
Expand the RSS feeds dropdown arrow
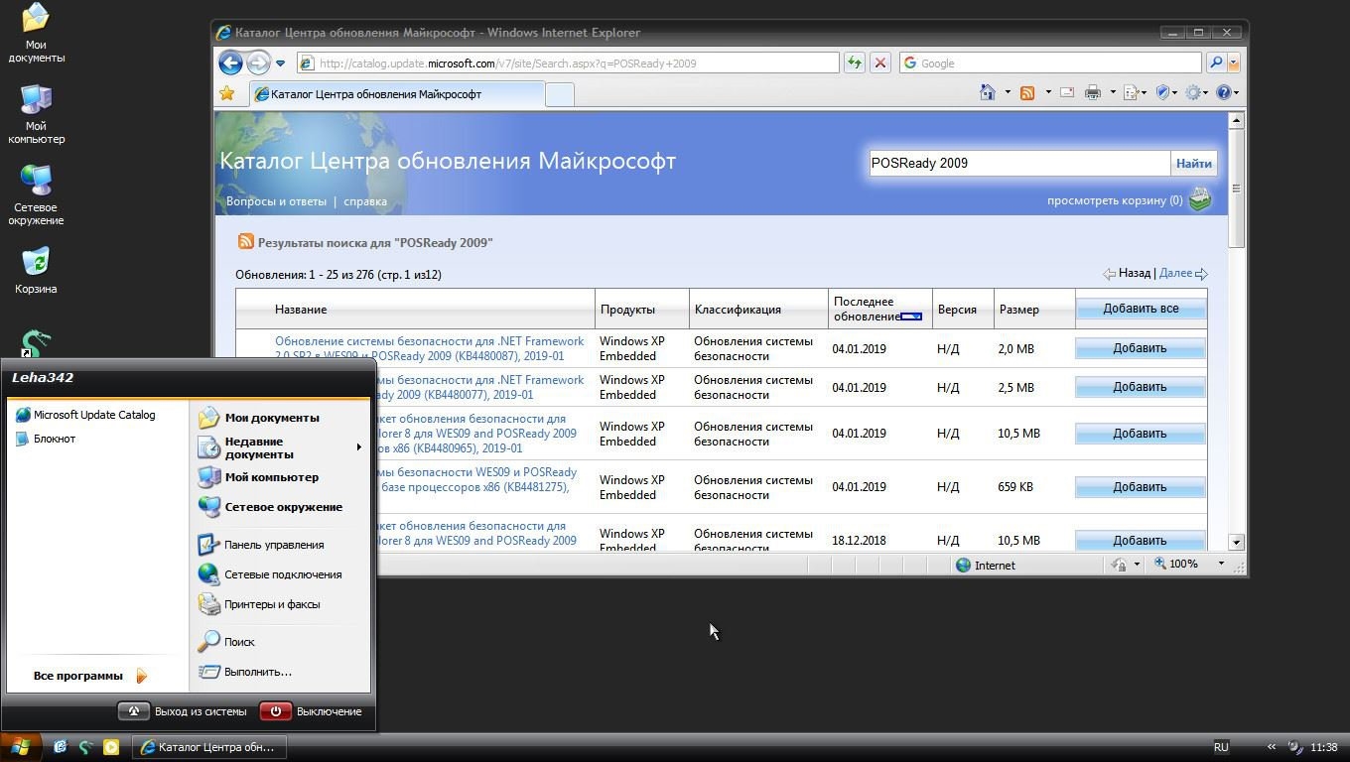(1048, 92)
